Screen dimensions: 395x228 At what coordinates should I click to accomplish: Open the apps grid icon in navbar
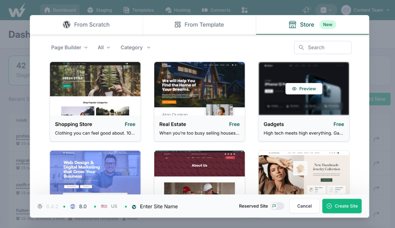(x=244, y=10)
